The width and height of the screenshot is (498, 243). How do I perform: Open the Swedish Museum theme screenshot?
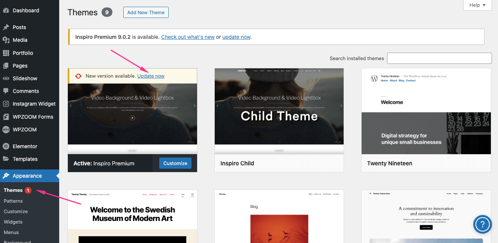pos(132,216)
